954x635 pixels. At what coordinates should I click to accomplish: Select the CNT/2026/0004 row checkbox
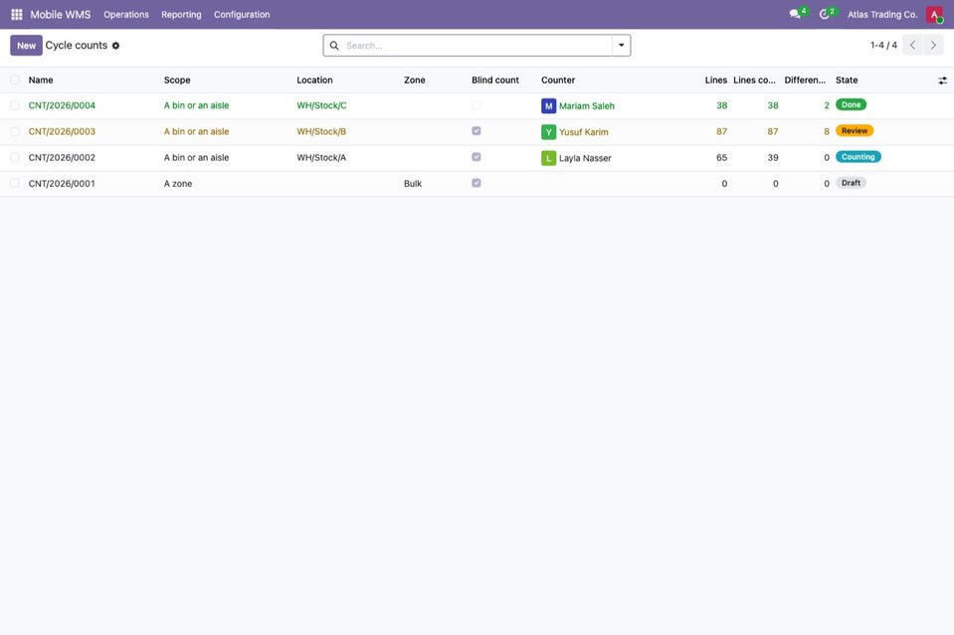pyautogui.click(x=15, y=105)
